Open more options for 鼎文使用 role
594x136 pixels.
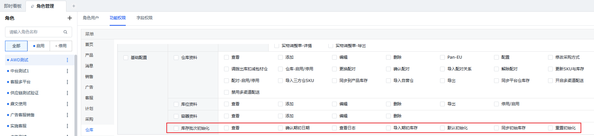point(67,104)
